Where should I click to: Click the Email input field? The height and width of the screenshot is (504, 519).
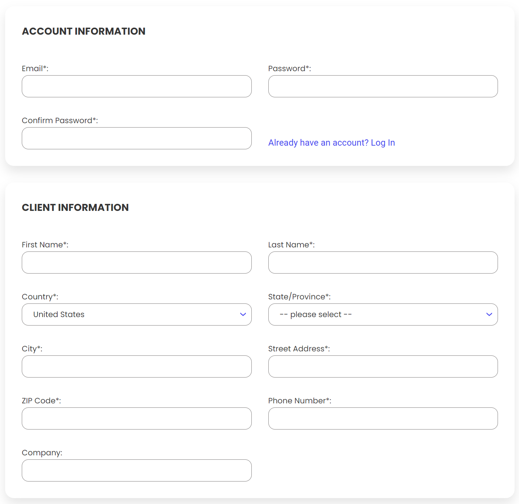pyautogui.click(x=137, y=86)
